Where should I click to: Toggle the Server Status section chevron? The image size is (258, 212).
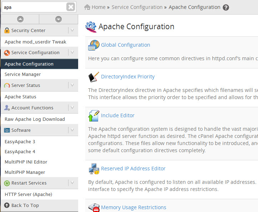coord(72,85)
